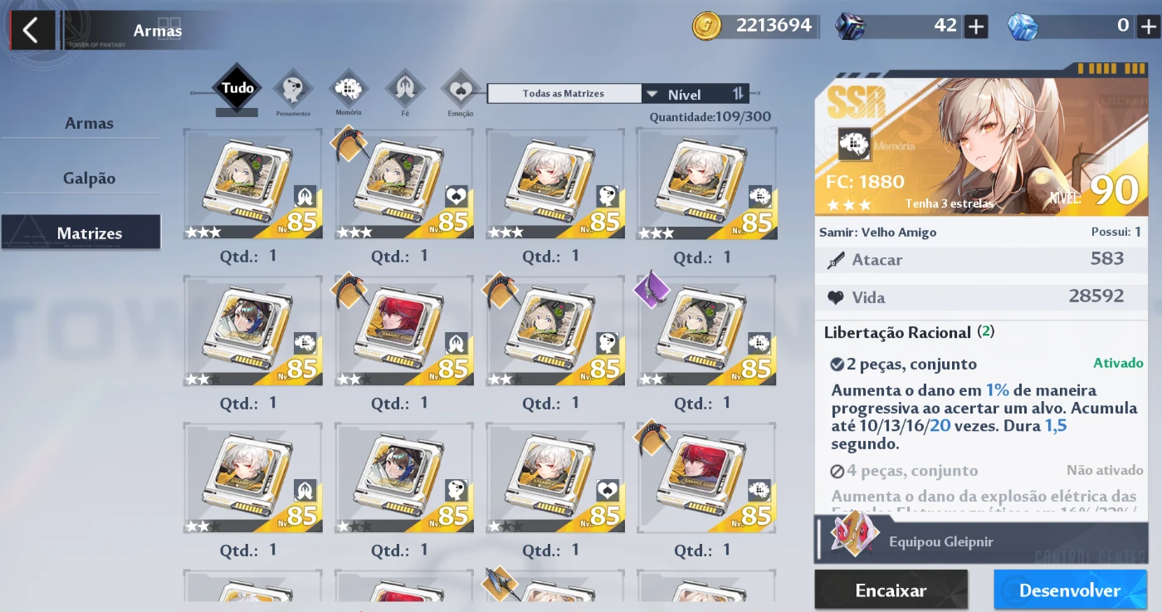This screenshot has width=1162, height=612.
Task: Filter matrices by Fé icon
Action: [406, 88]
